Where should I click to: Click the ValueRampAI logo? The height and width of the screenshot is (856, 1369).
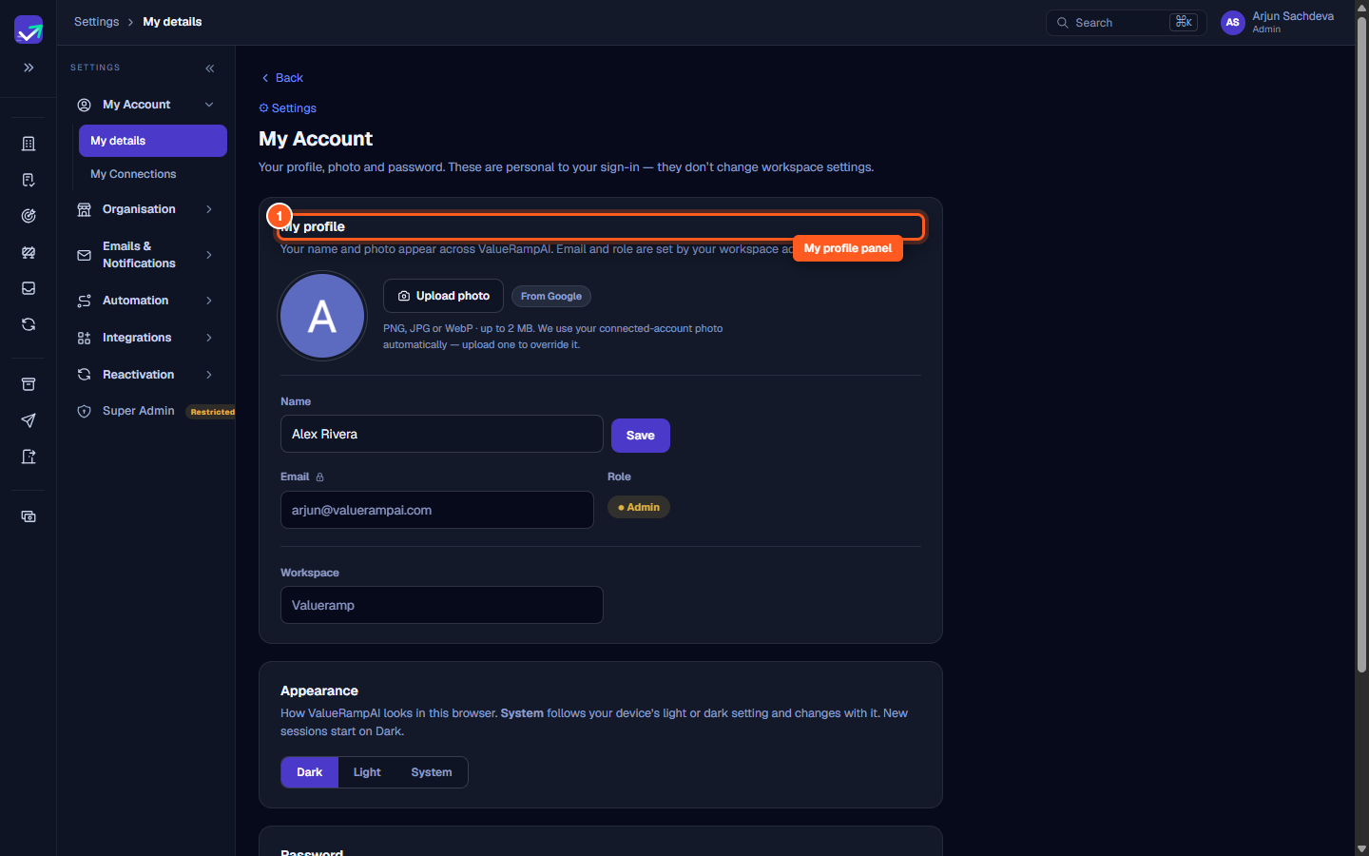[x=29, y=29]
